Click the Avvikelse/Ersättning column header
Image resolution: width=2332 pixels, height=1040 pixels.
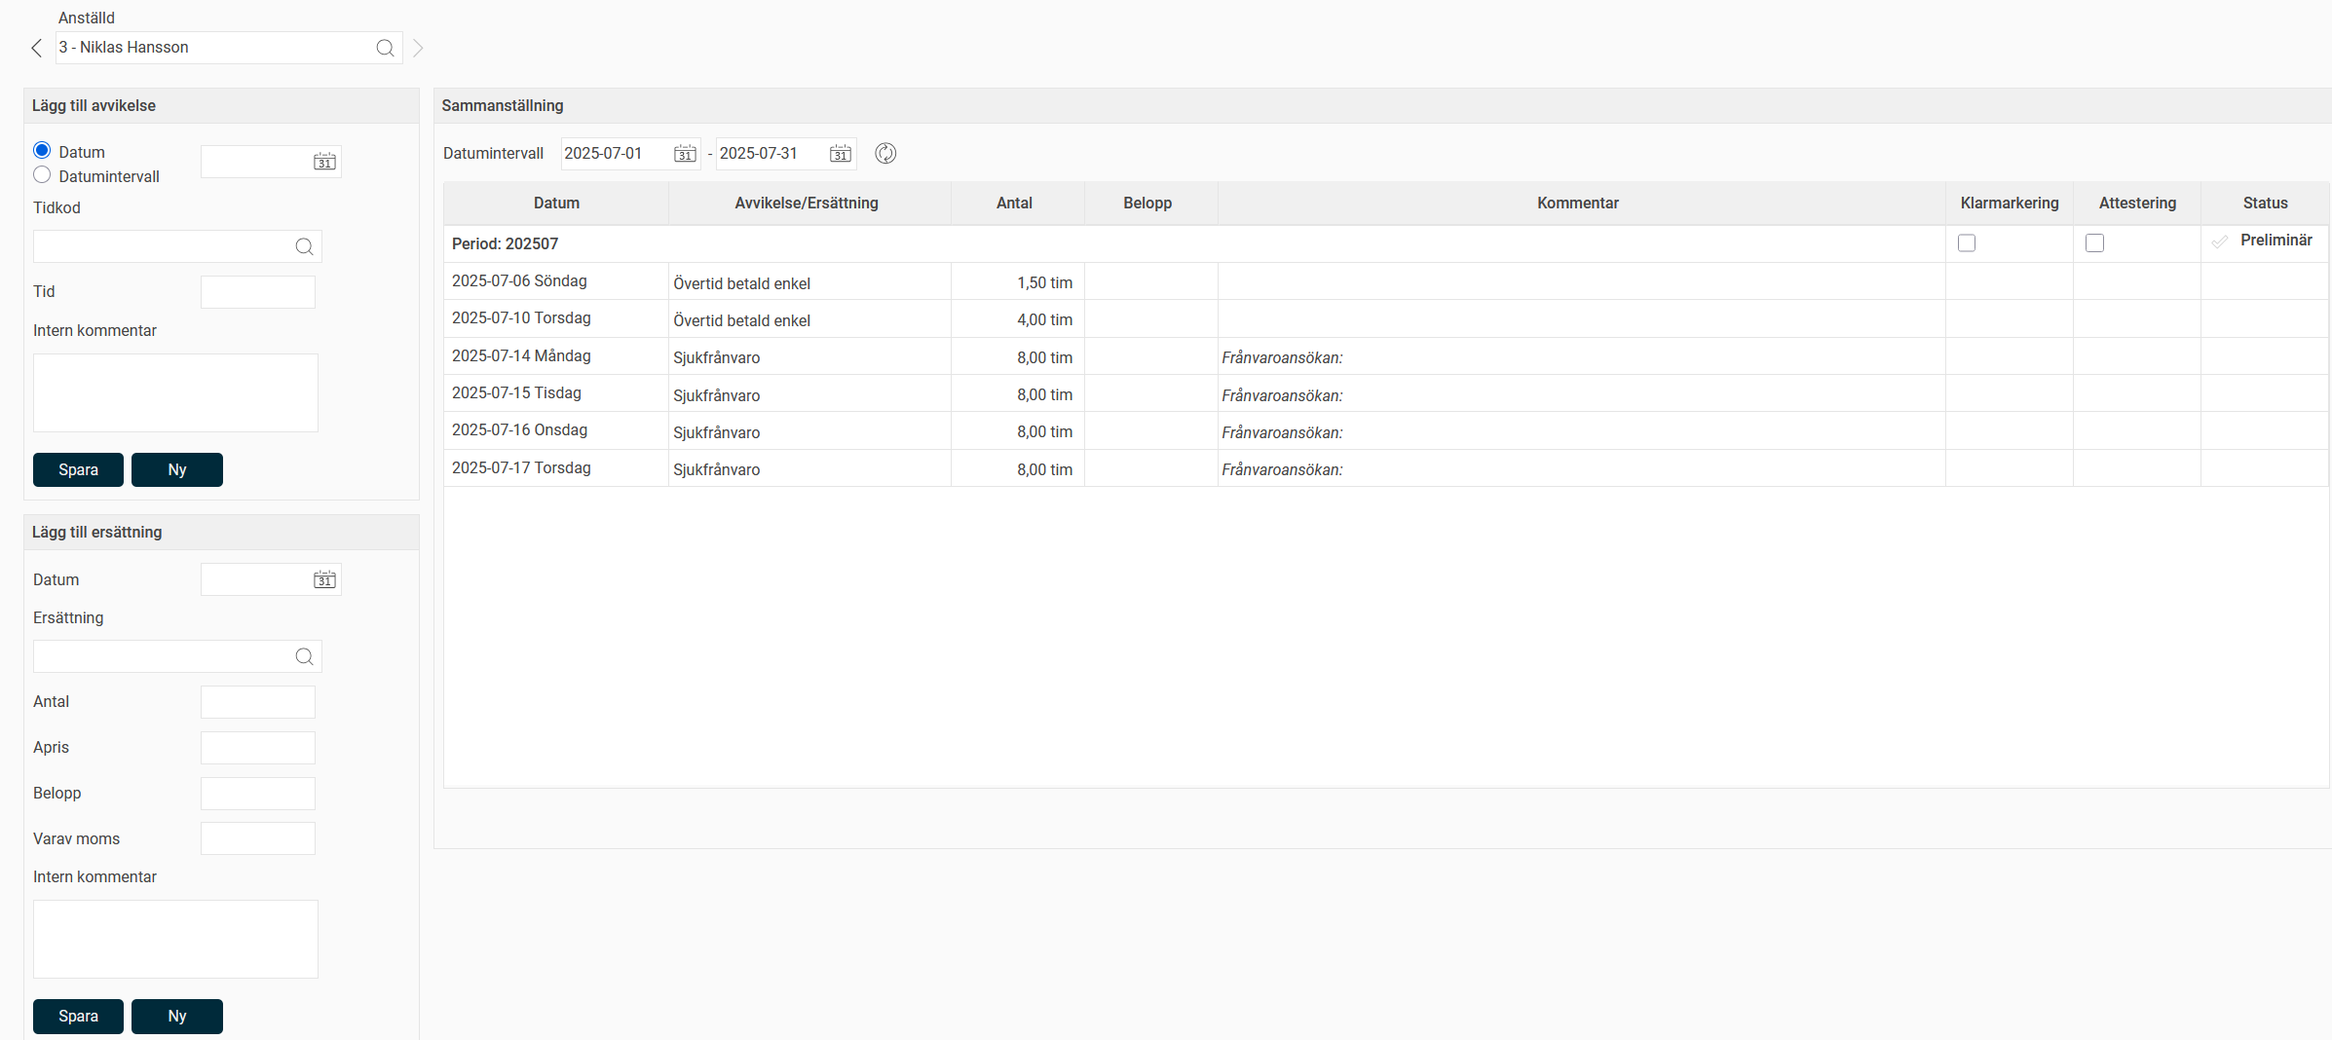(807, 203)
